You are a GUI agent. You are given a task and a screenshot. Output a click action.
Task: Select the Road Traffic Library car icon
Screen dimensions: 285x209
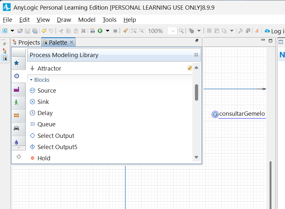click(16, 129)
